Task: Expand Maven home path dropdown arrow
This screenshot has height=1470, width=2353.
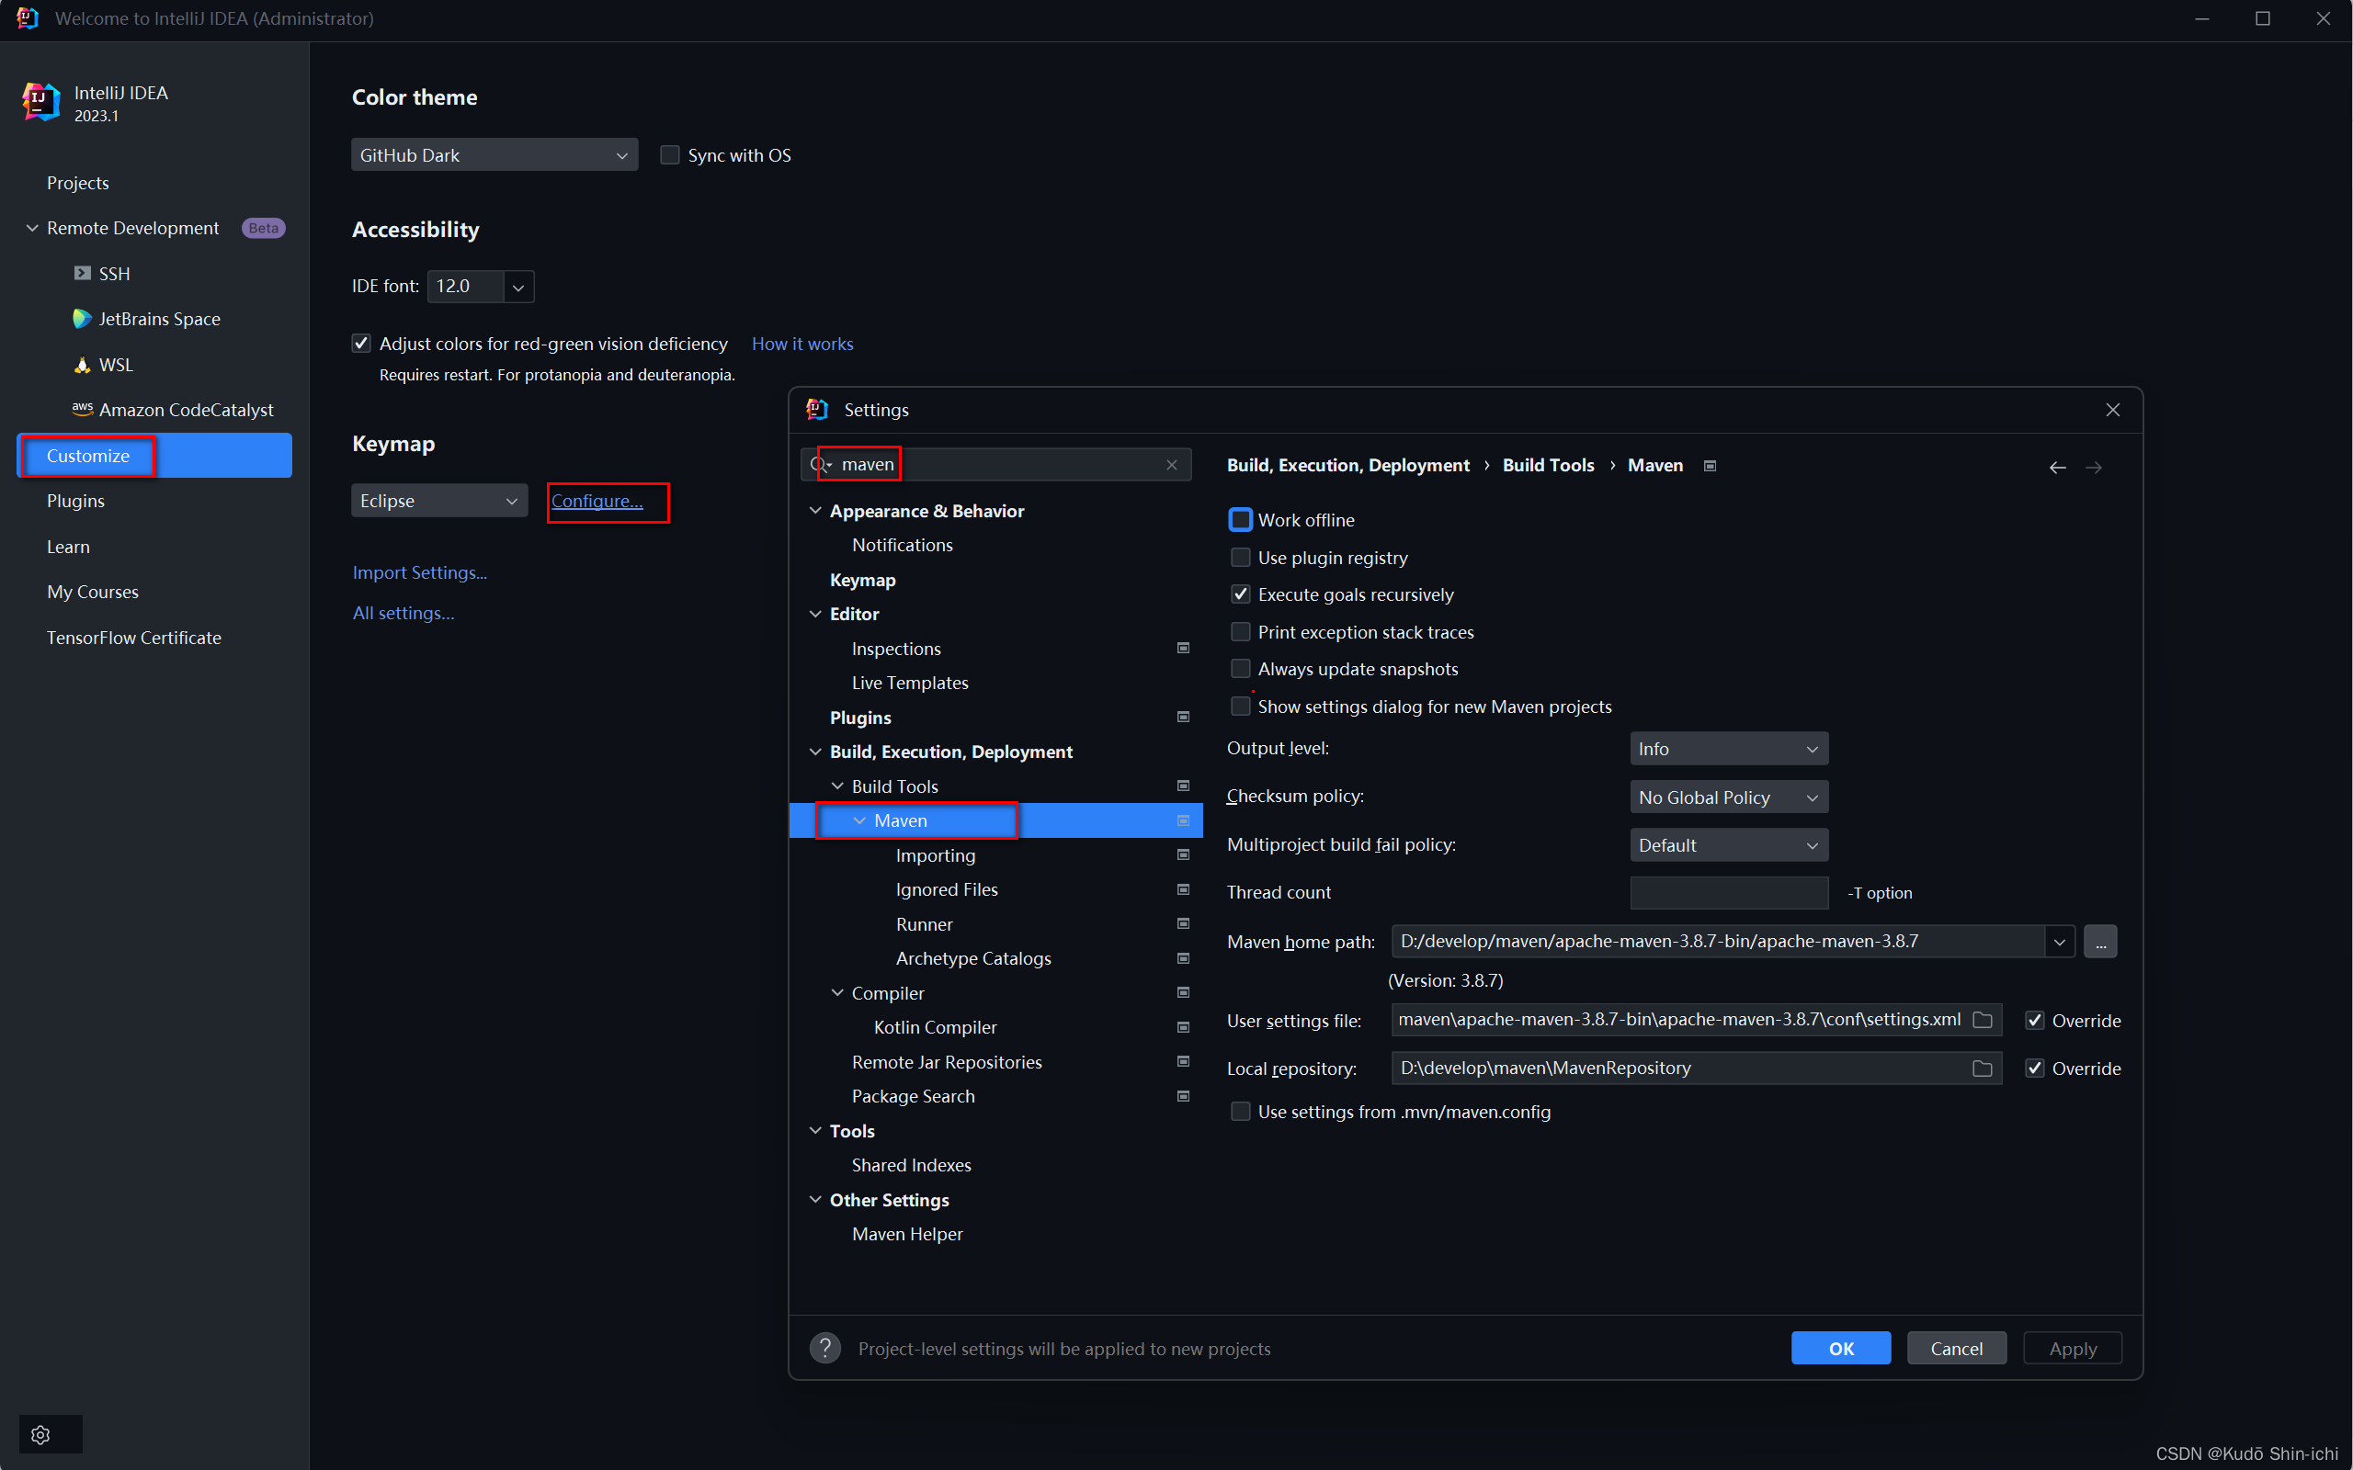Action: [x=2060, y=941]
